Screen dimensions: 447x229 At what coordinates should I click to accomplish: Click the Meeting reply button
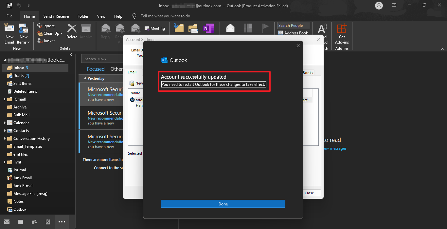(155, 29)
